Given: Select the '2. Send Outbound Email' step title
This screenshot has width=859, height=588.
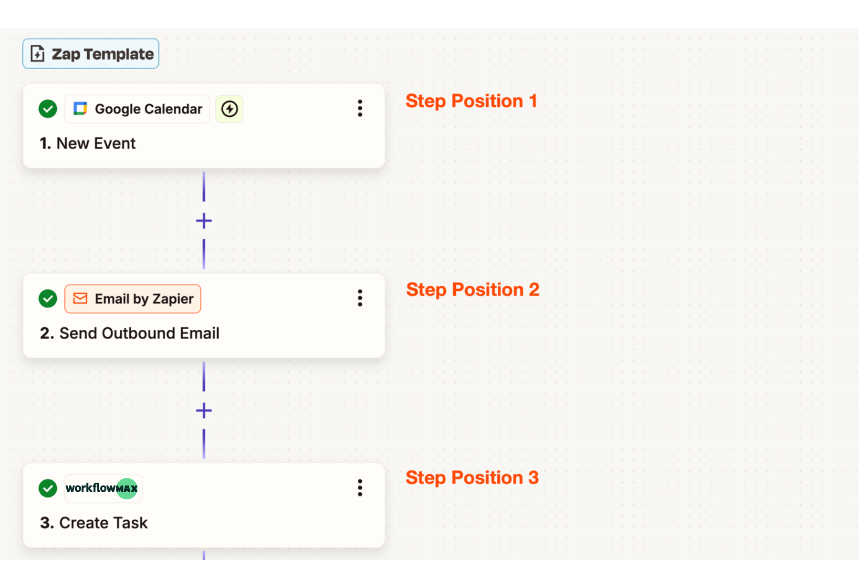Looking at the screenshot, I should tap(130, 333).
